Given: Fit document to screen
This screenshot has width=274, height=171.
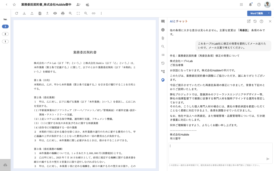Looking at the screenshot, I should [x=78, y=13].
